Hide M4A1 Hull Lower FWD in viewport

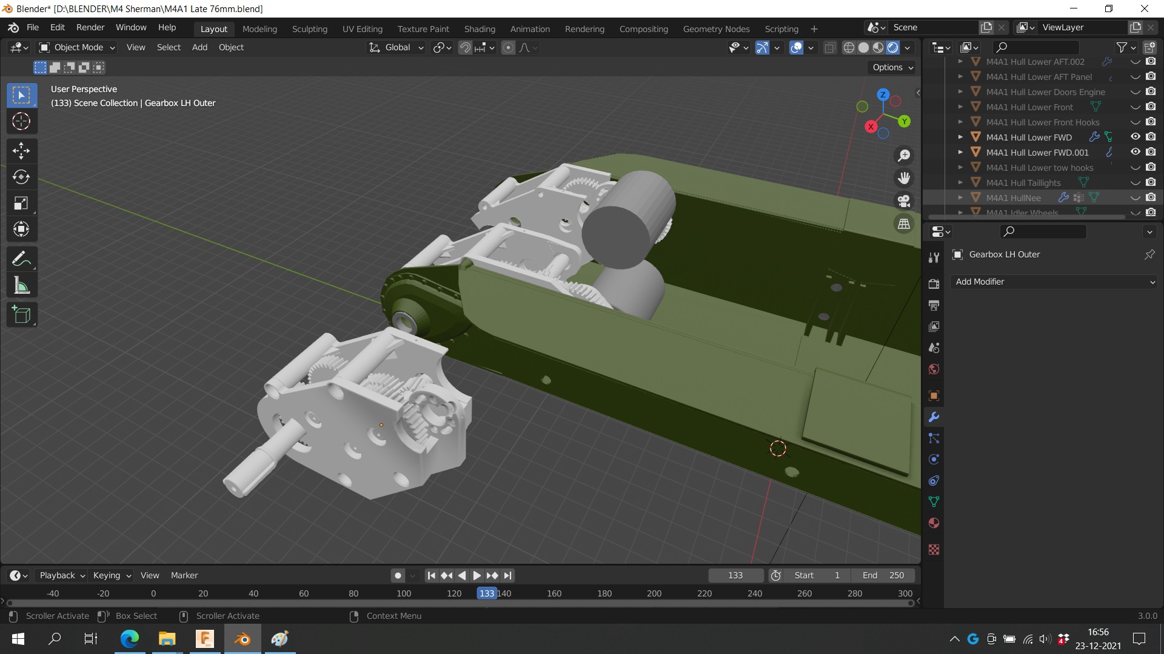[1135, 137]
